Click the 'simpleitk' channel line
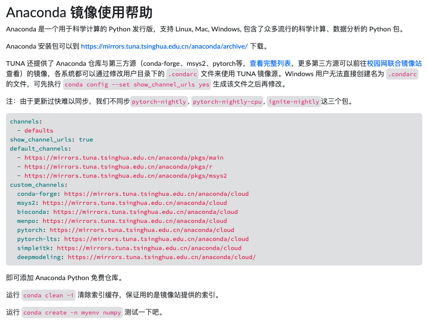This screenshot has width=427, height=321. [129, 248]
